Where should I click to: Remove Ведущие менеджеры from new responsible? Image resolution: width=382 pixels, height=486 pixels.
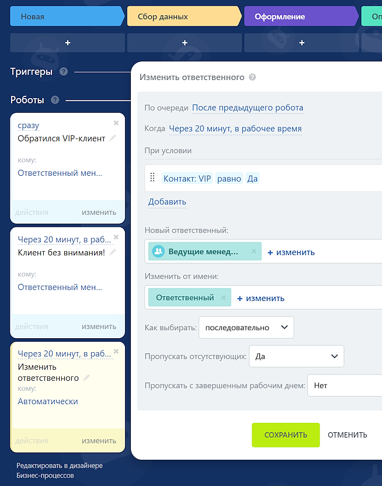pyautogui.click(x=253, y=251)
